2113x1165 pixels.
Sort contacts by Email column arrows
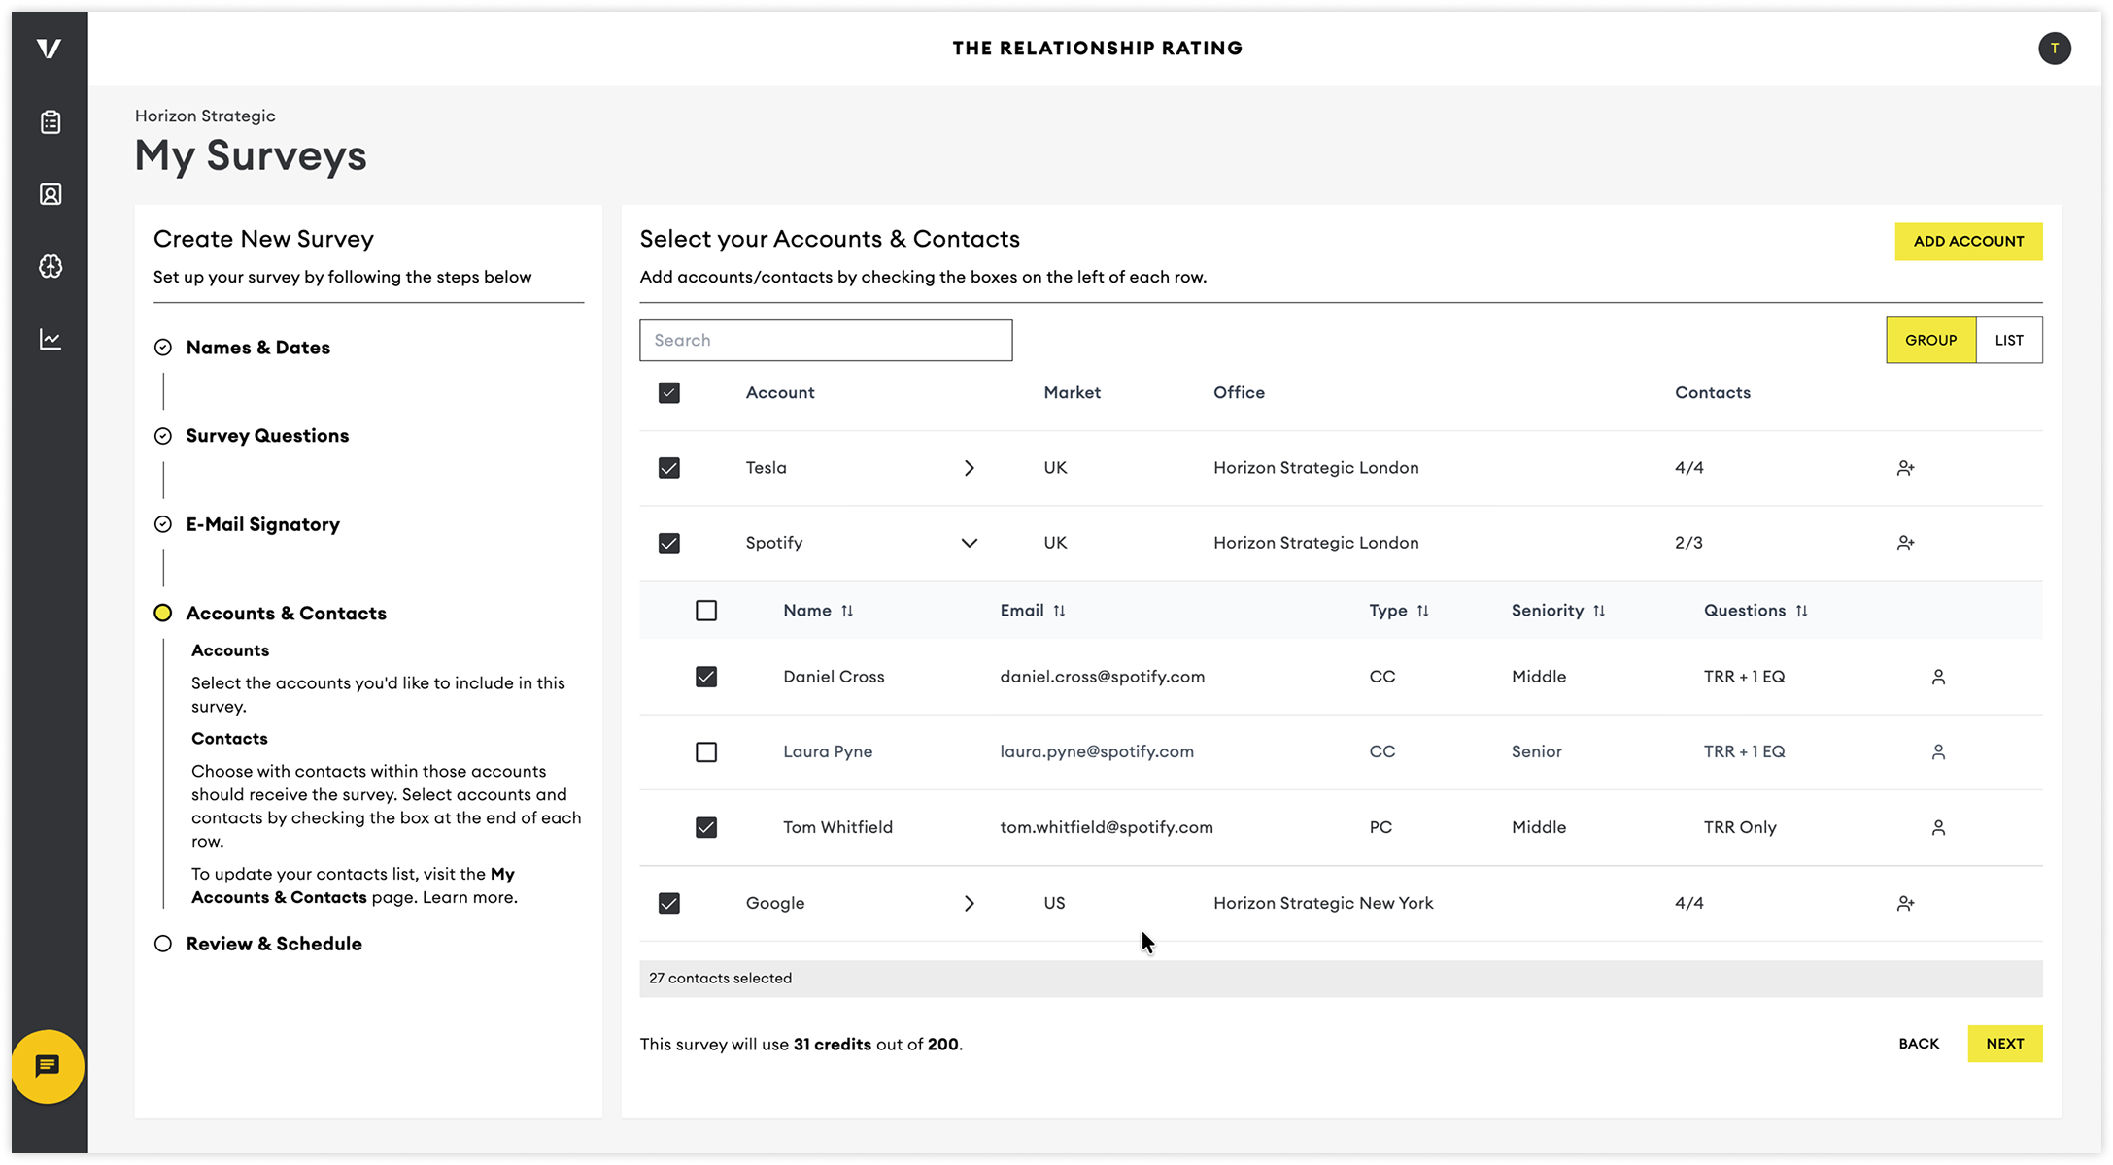click(1059, 611)
